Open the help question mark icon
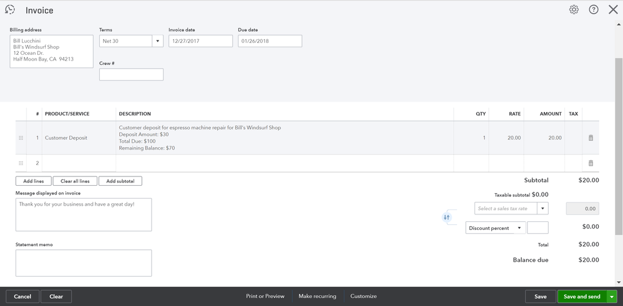 pos(594,10)
